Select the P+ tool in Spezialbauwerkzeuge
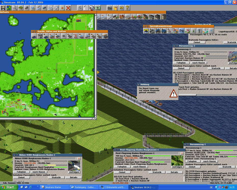This screenshot has height=190, width=237. point(181,31)
